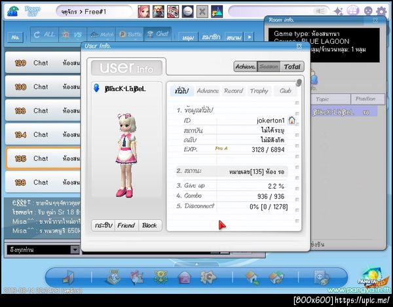The image size is (393, 307).
Task: Select the red striped club set icon
Action: coord(173,12)
